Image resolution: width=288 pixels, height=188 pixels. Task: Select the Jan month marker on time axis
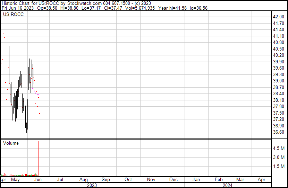[x=196, y=180]
